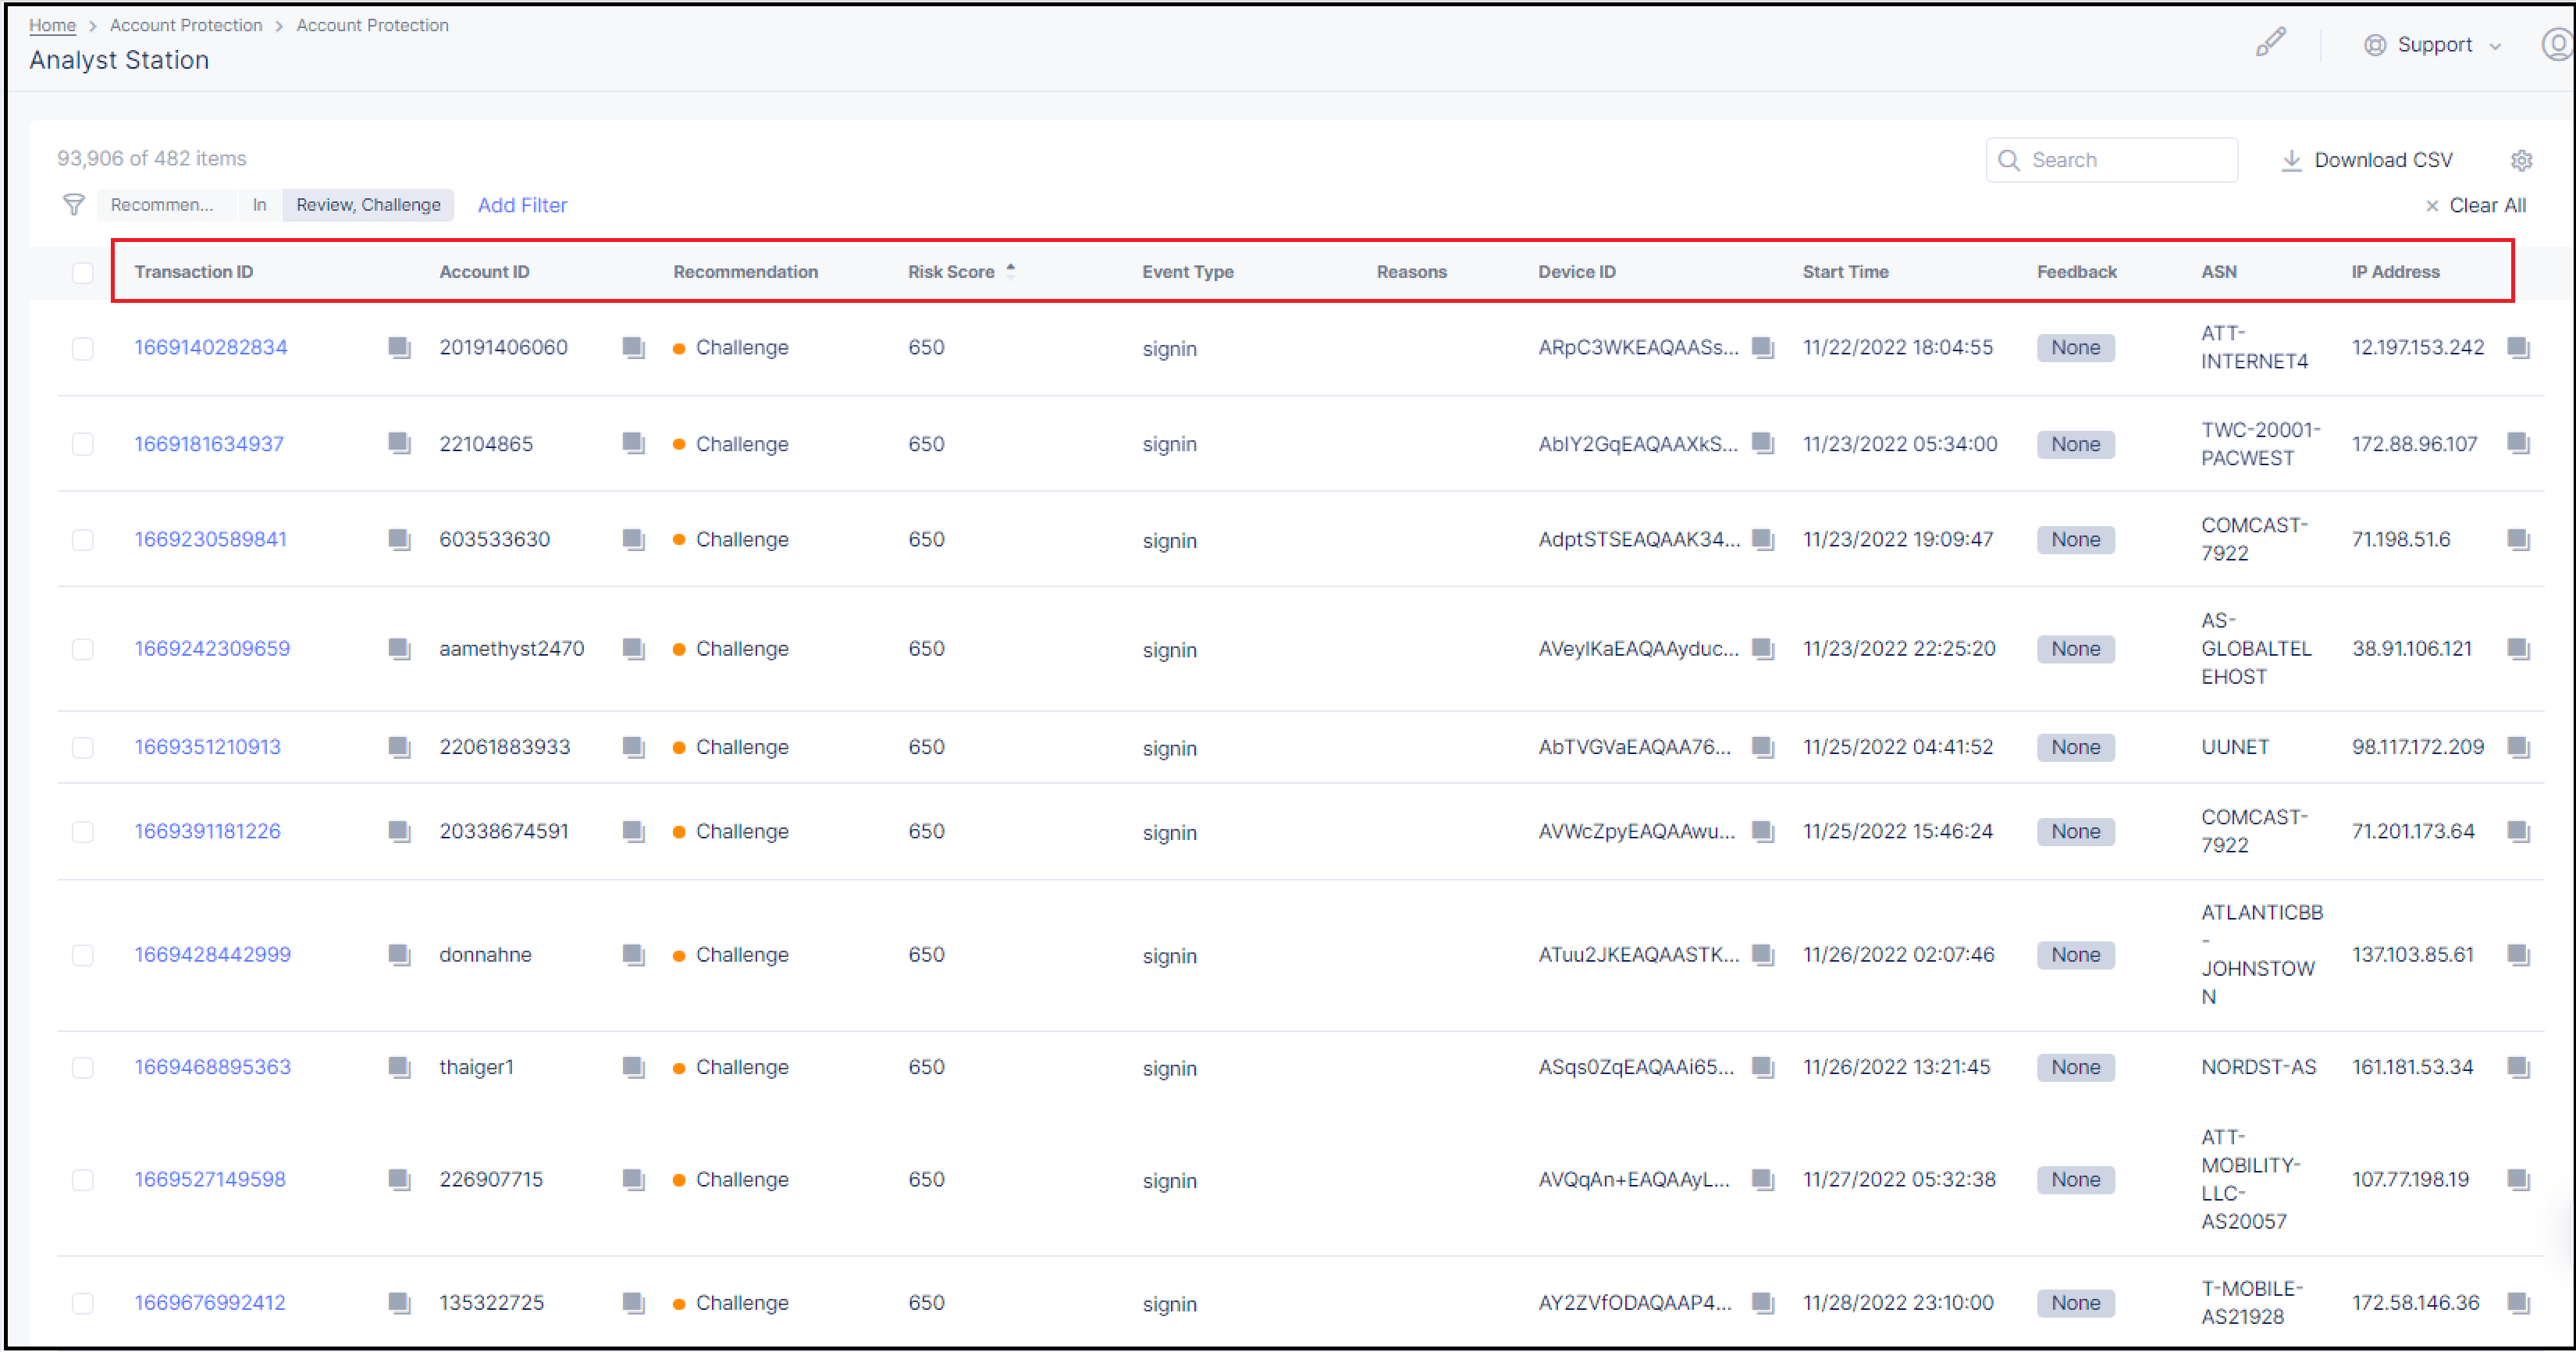This screenshot has height=1352, width=2576.
Task: Check the row for transaction 1669181634937
Action: tap(83, 444)
